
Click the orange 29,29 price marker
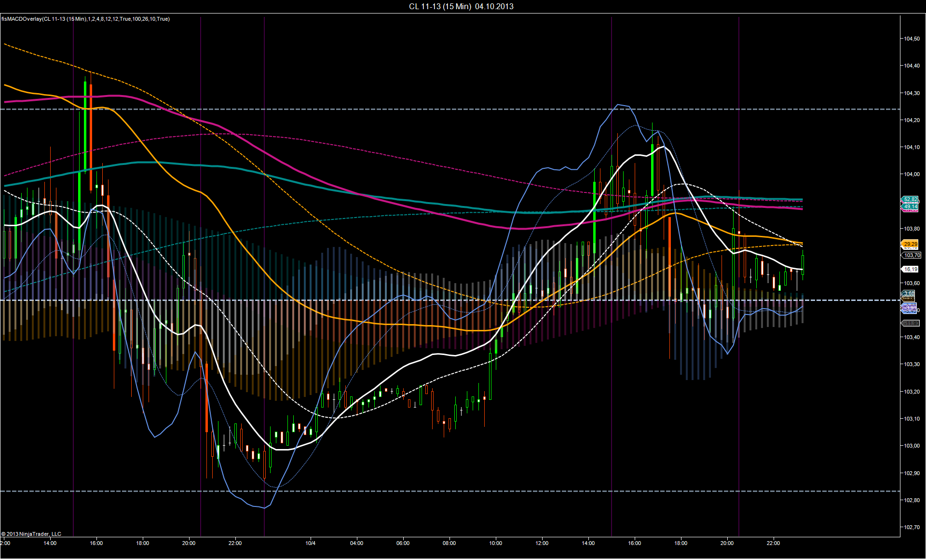click(910, 244)
